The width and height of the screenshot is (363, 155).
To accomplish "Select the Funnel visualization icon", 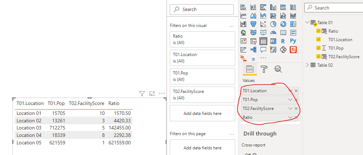I will click(x=253, y=24).
